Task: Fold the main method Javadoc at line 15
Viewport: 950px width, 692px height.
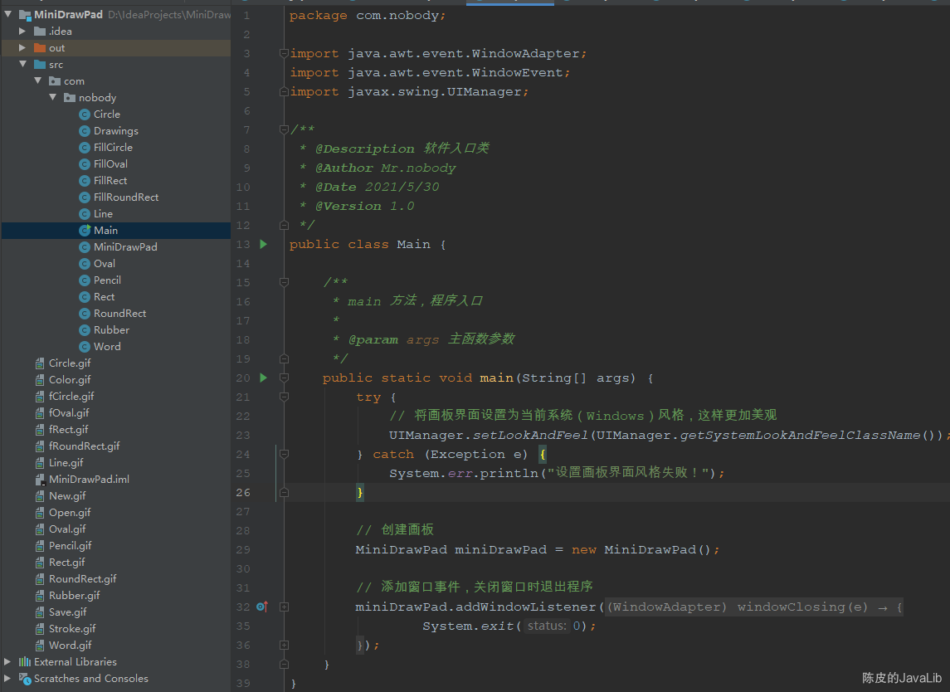Action: (x=284, y=282)
